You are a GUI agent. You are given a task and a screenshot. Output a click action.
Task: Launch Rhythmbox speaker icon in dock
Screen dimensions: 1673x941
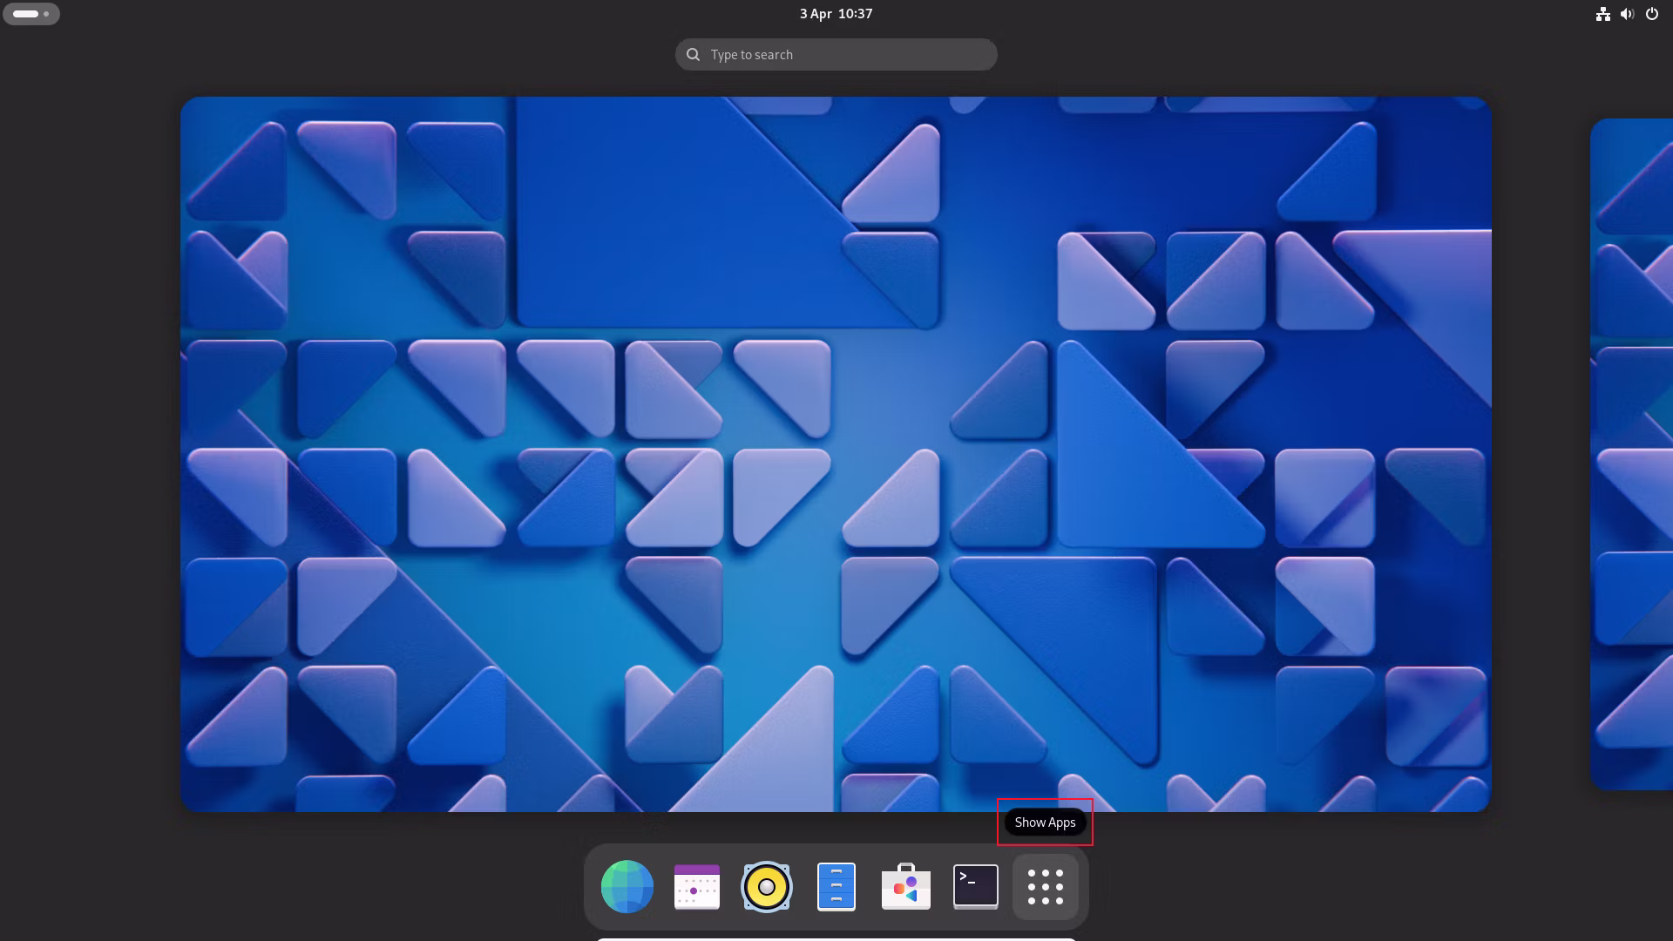766,887
